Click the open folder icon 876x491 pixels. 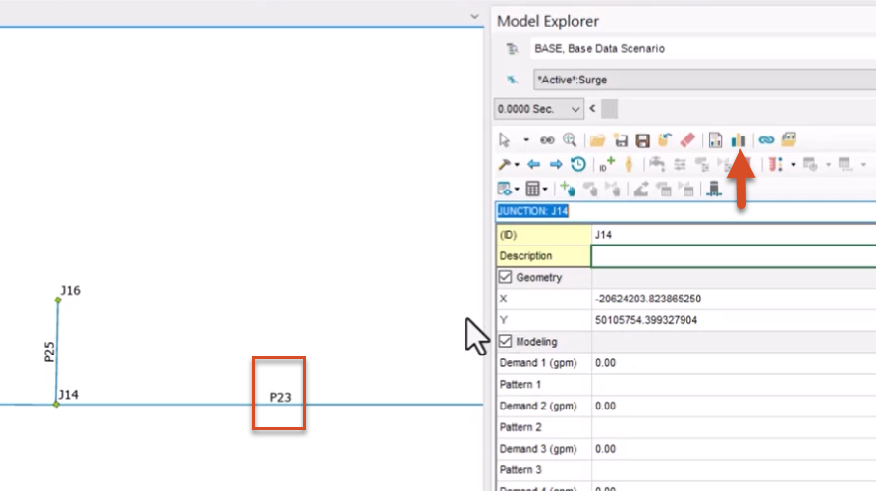[x=597, y=140]
